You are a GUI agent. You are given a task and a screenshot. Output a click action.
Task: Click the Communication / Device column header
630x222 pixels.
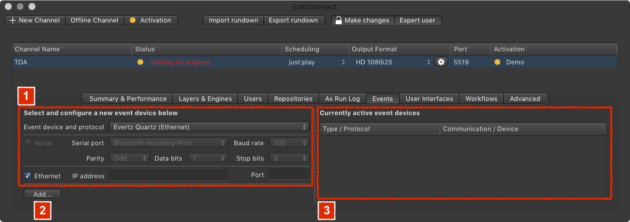pos(523,129)
